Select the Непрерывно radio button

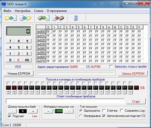[x=81, y=116]
